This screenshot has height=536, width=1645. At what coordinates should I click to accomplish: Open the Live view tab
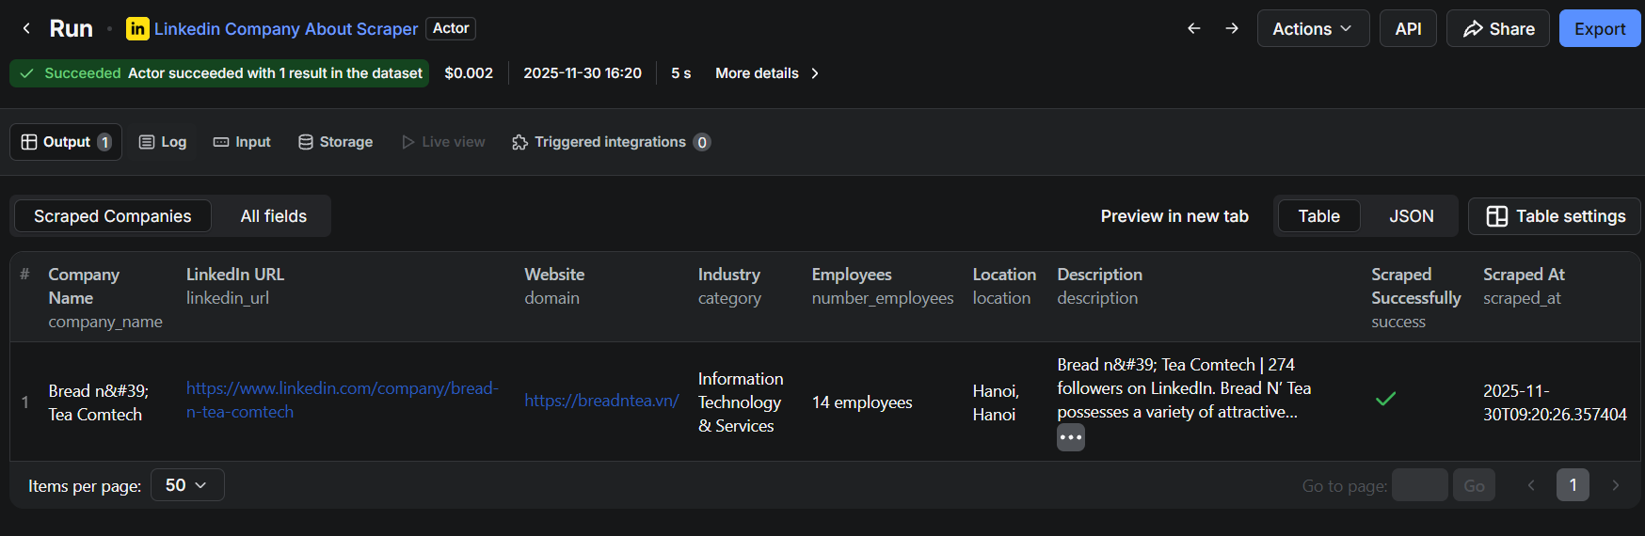443,142
